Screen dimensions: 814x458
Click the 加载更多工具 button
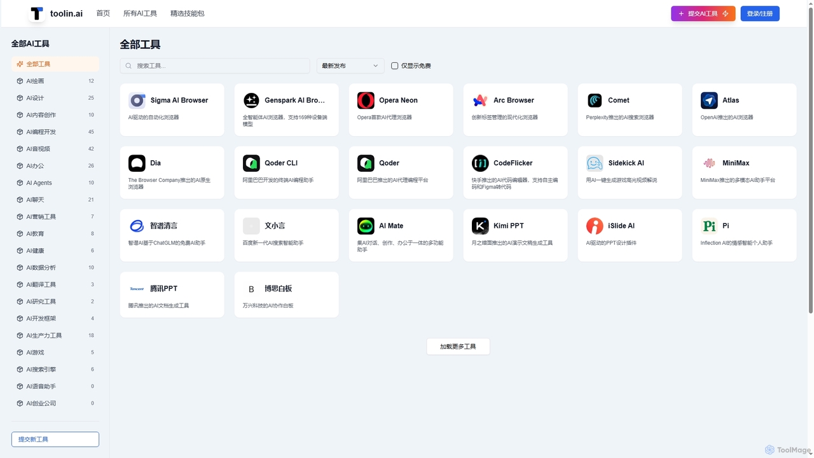click(458, 347)
